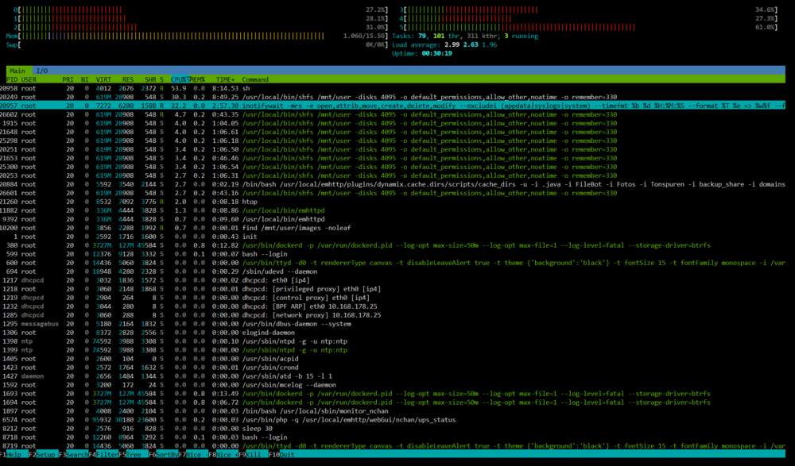Select bash --login process PID 8718
Viewport: 795px width, 466px height.
(x=393, y=437)
